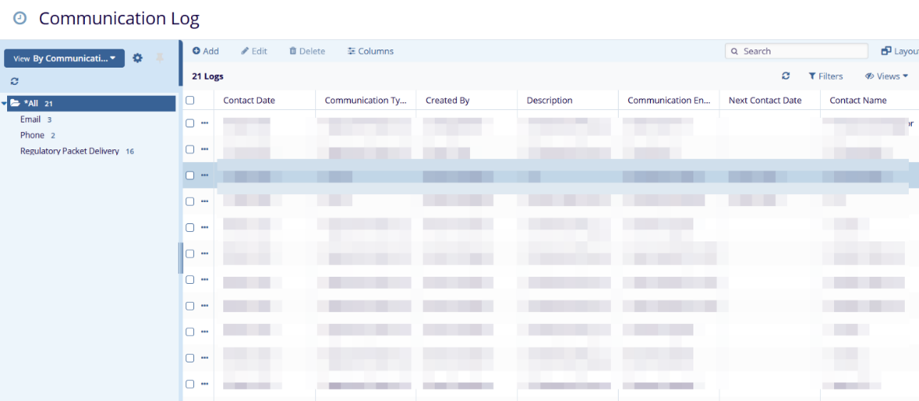Open the Columns chooser
This screenshot has height=401, width=919.
tap(370, 51)
